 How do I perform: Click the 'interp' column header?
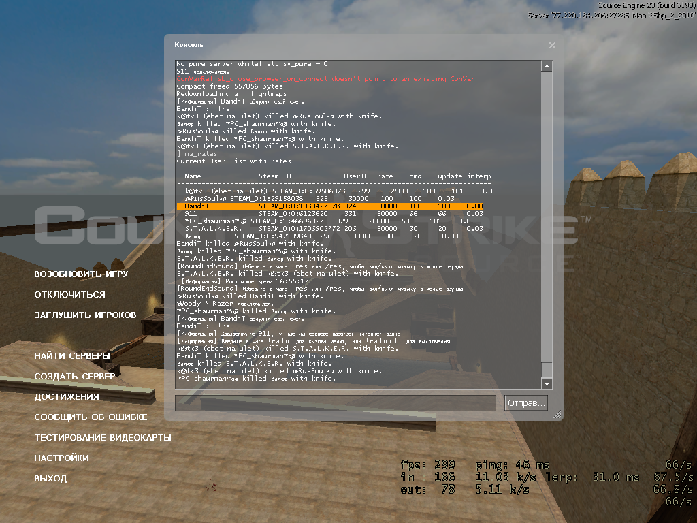coord(479,176)
